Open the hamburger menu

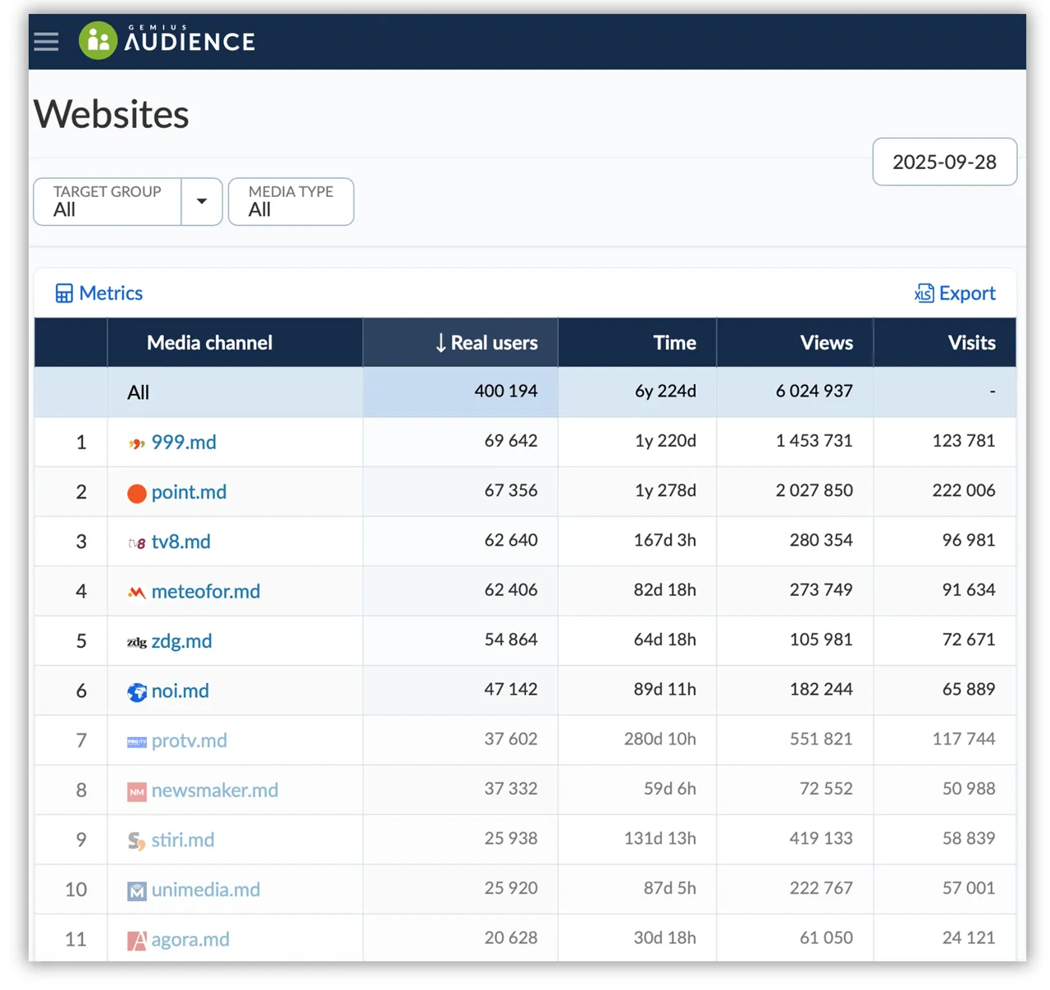[x=46, y=41]
